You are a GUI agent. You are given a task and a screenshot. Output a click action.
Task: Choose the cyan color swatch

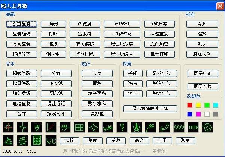(x=216, y=105)
